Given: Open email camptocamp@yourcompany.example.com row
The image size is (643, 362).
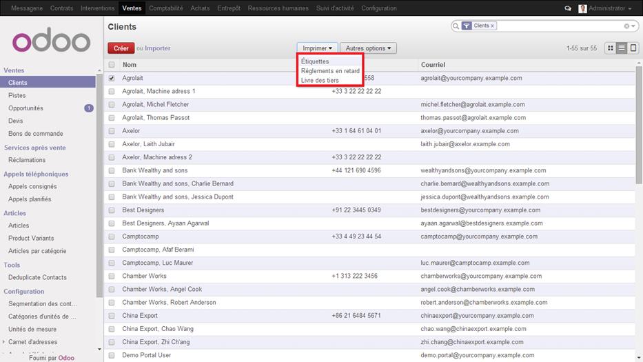Looking at the screenshot, I should coord(479,237).
